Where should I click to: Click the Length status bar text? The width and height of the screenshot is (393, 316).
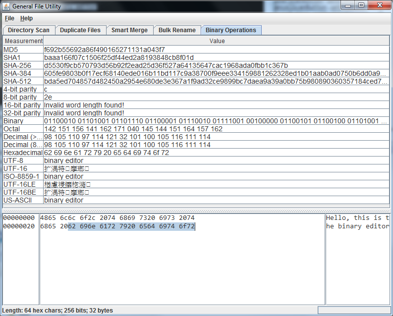tap(57, 311)
